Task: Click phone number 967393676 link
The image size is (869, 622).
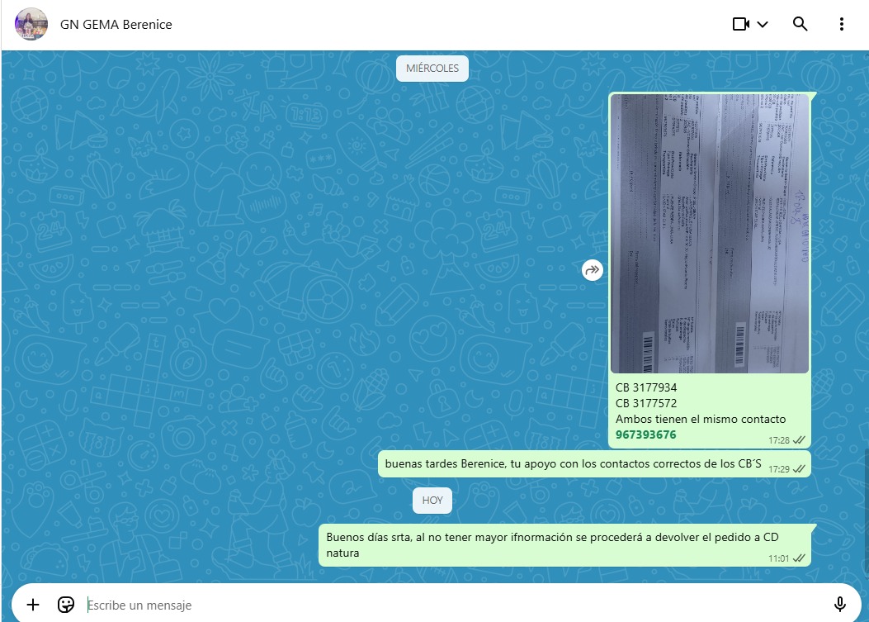Action: pos(645,434)
